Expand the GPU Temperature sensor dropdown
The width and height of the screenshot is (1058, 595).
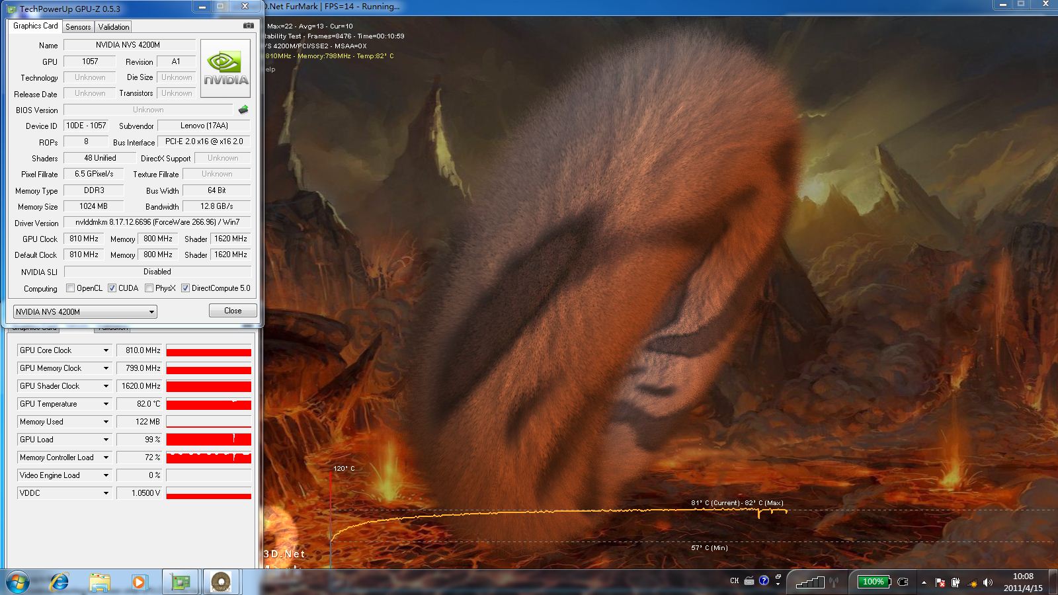[x=106, y=404]
